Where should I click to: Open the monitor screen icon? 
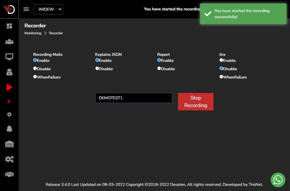click(x=9, y=57)
